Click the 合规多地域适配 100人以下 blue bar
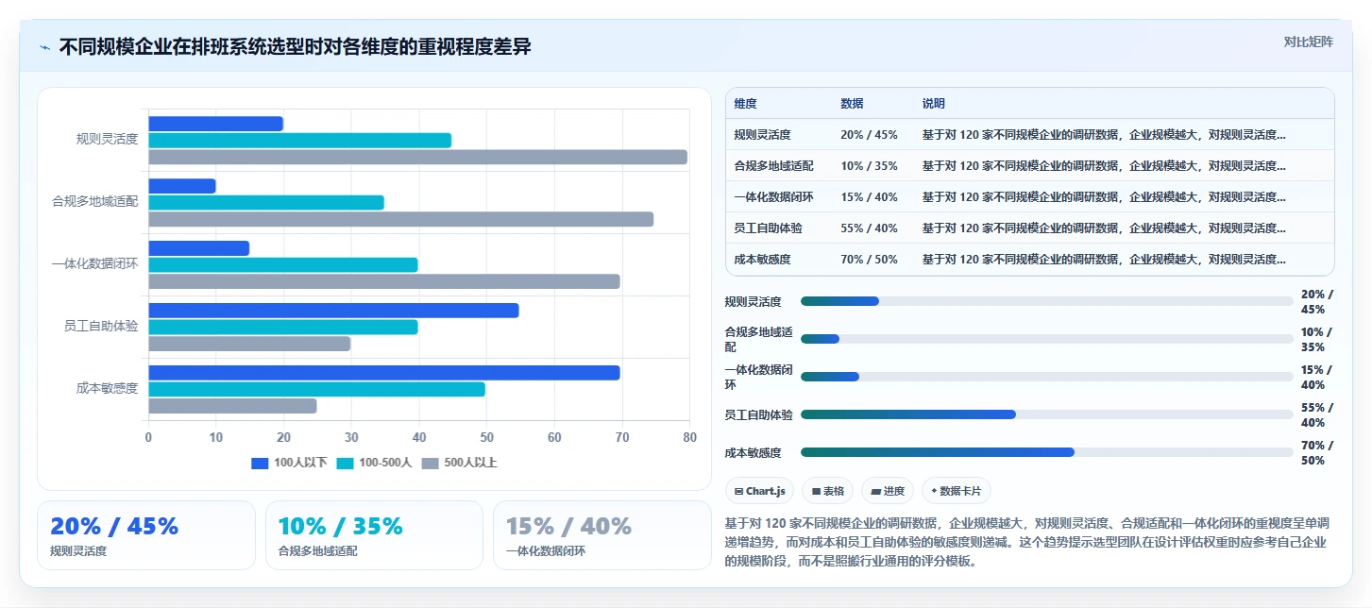This screenshot has width=1372, height=608. coord(182,186)
